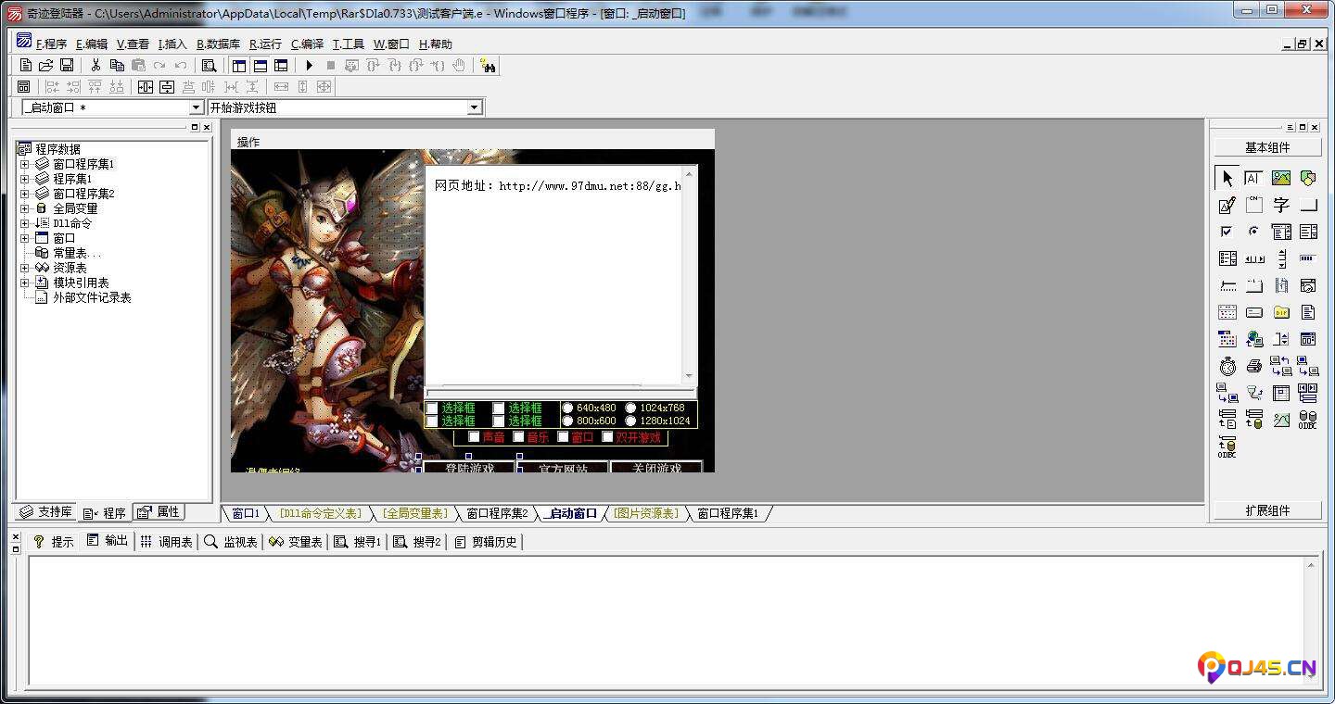Screen dimensions: 1335x704
Task: Pick the shapes component icon
Action: (1308, 178)
